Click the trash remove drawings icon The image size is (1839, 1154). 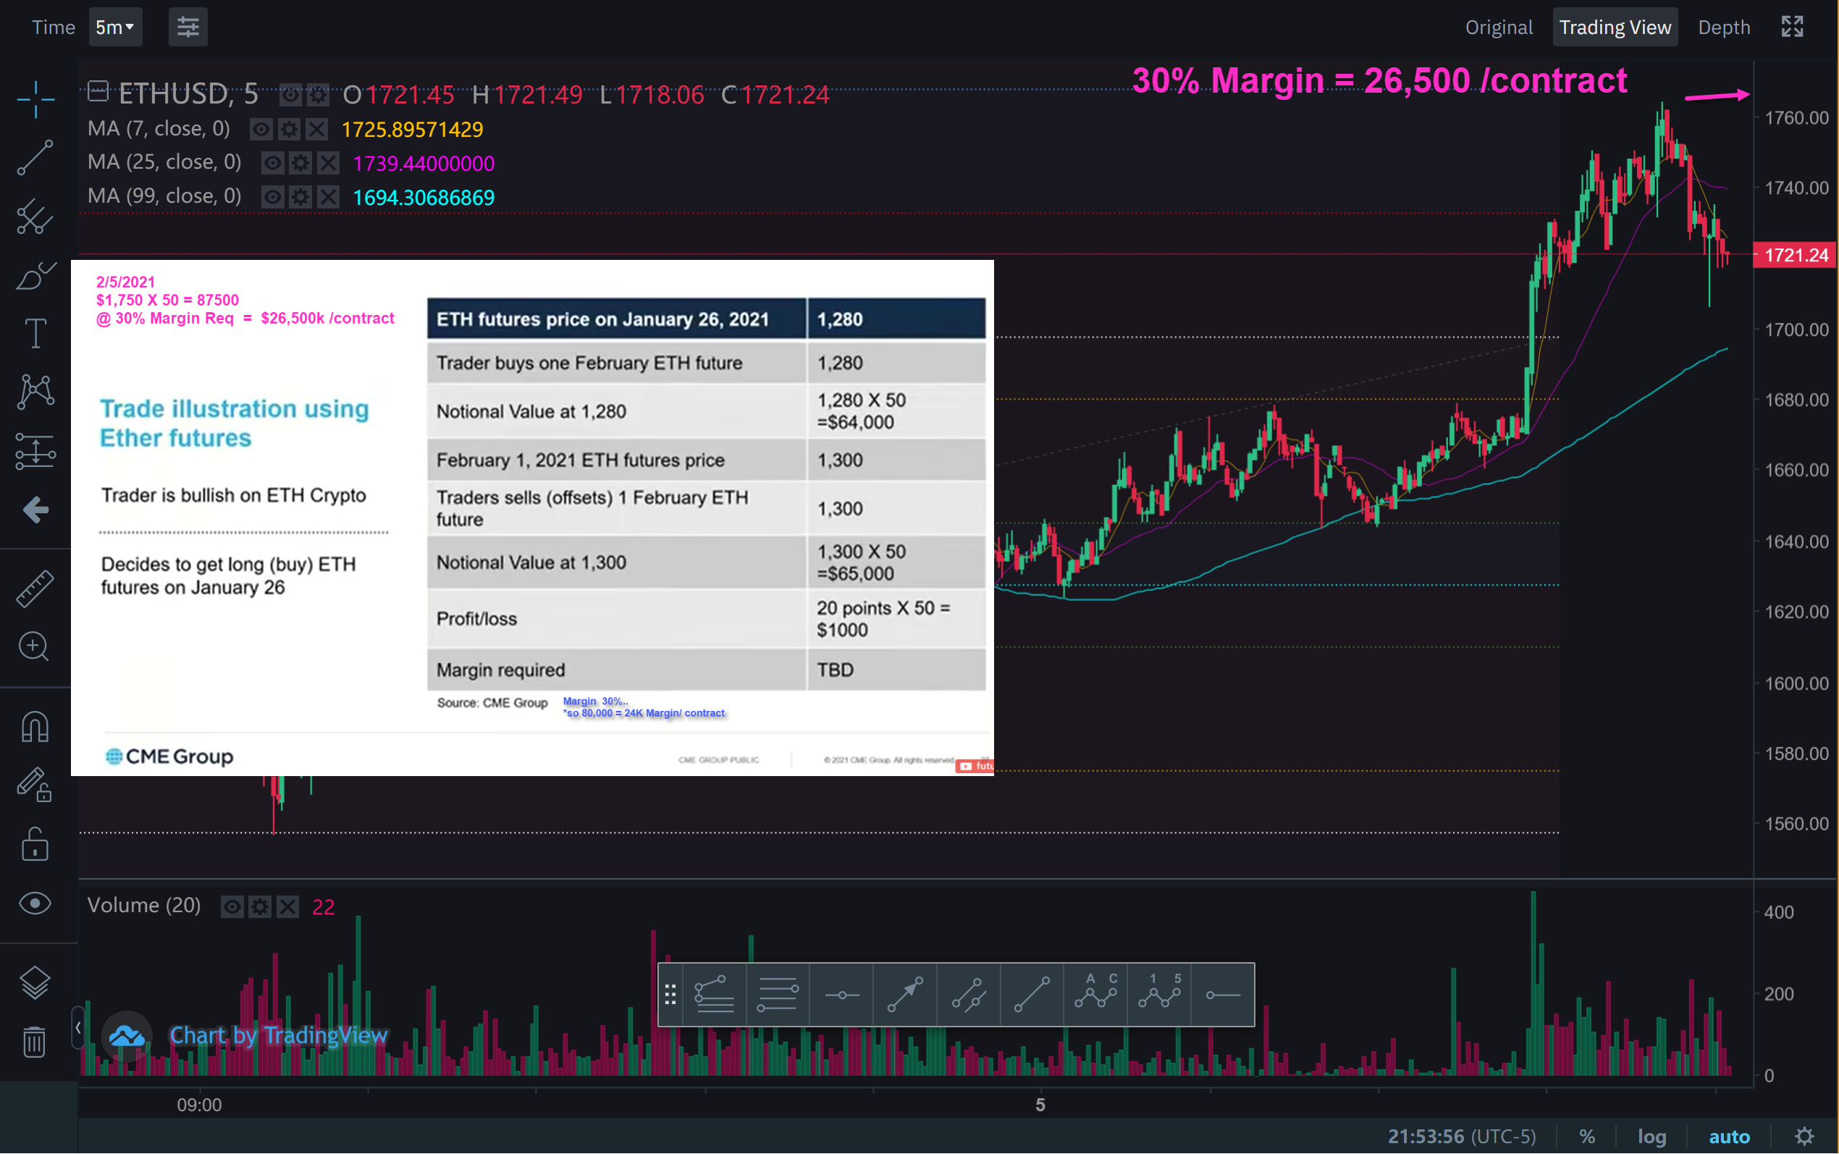35,1042
